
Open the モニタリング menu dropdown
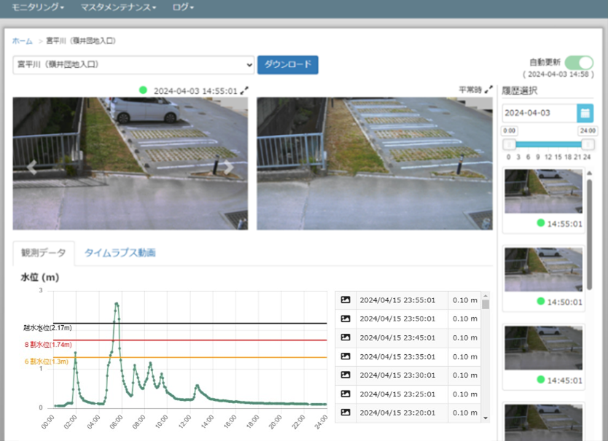coord(38,7)
